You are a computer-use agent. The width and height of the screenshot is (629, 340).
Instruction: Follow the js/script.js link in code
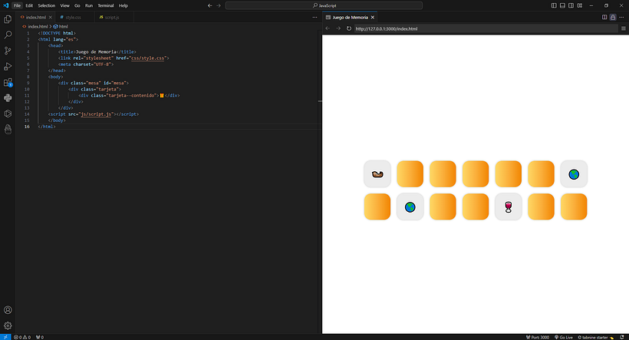(x=95, y=114)
